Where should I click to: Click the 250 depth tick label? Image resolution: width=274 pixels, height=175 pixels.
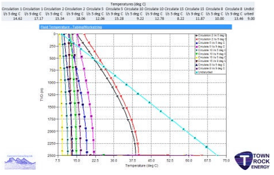pos(52,46)
